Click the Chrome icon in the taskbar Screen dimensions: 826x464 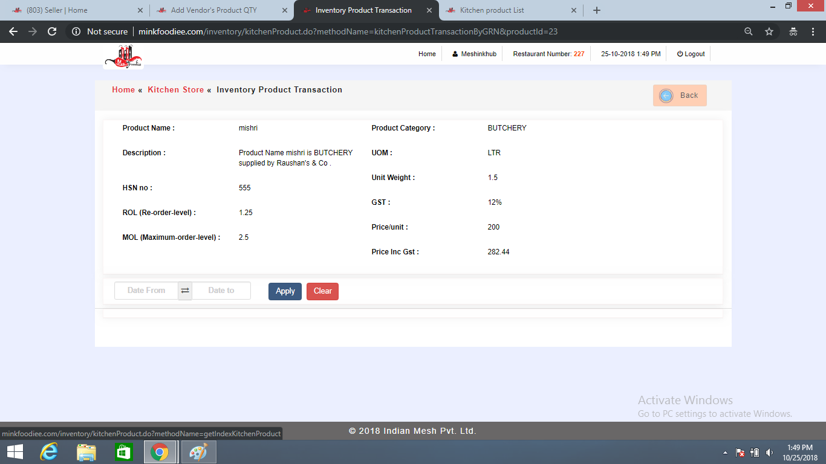(x=160, y=452)
